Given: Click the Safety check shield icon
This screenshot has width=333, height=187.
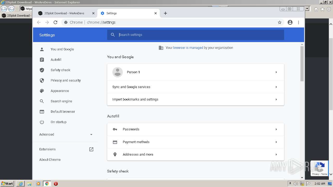Looking at the screenshot, I should tap(42, 70).
